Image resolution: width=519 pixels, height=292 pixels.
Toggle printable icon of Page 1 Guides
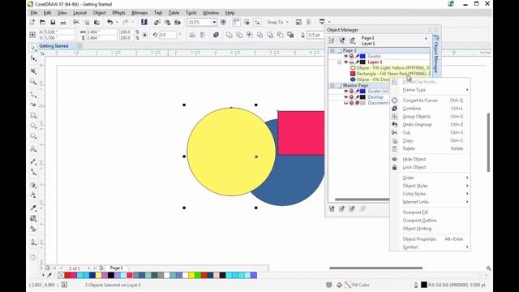click(351, 56)
